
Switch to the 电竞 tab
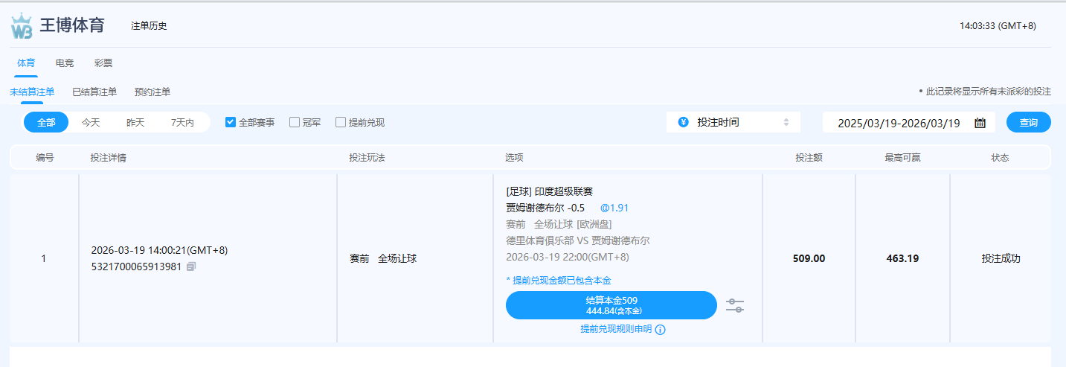[65, 63]
